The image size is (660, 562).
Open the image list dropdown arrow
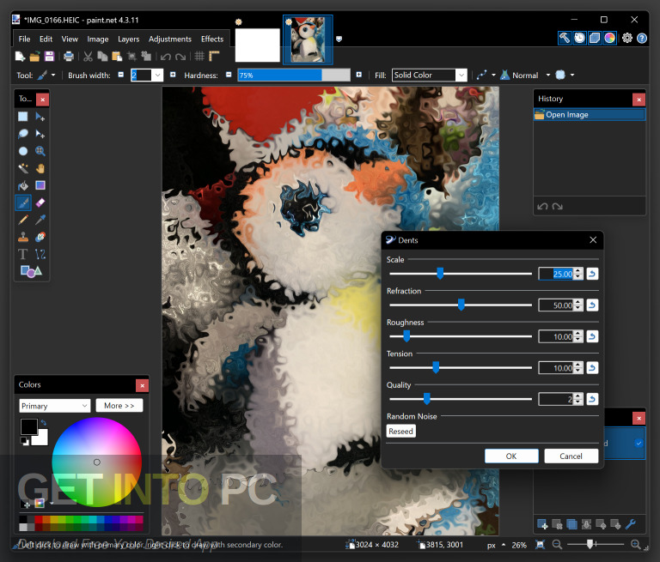pyautogui.click(x=339, y=39)
